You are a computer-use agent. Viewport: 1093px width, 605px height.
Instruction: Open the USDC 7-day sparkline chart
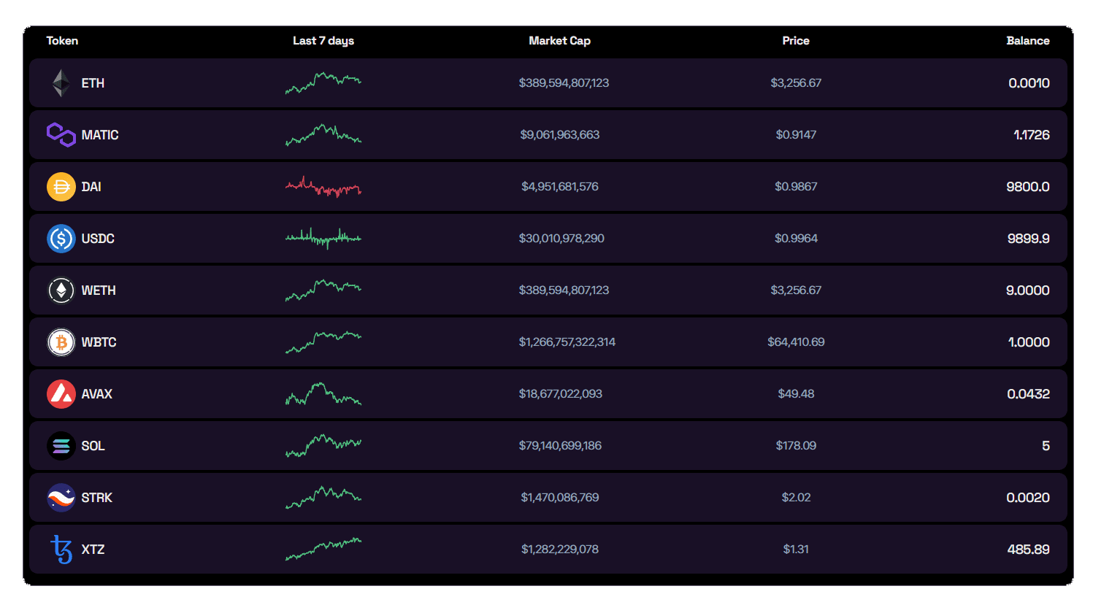(x=323, y=239)
